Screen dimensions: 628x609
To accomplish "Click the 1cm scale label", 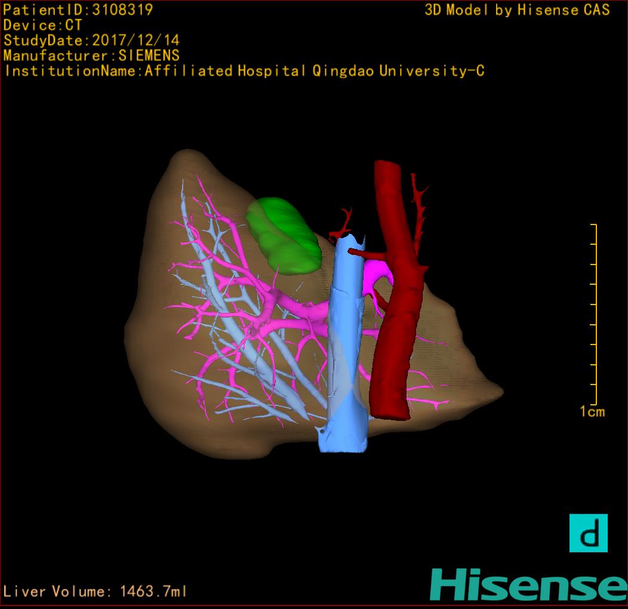I will pos(592,411).
